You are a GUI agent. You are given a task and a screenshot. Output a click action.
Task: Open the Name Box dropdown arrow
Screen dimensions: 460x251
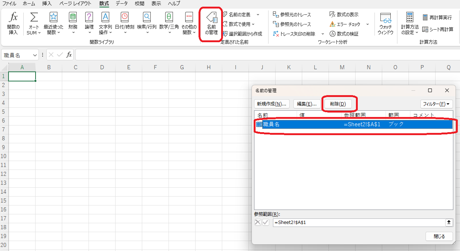[x=35, y=54]
